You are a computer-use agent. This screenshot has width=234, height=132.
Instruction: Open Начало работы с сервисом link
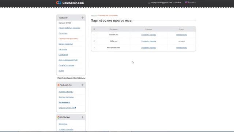[69, 28]
